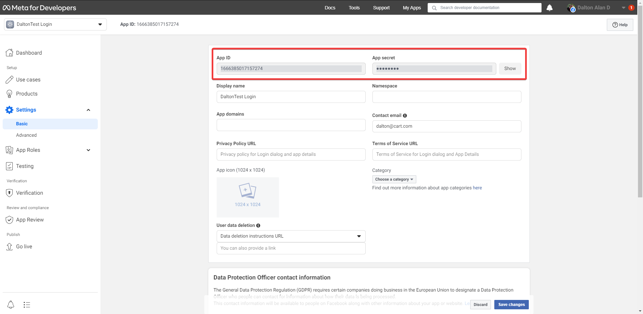Click the App domains field

tap(291, 125)
